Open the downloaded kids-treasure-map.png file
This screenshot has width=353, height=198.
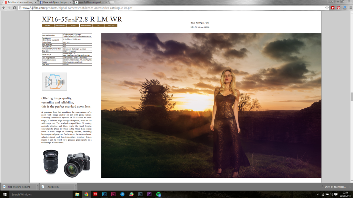[x=19, y=187]
